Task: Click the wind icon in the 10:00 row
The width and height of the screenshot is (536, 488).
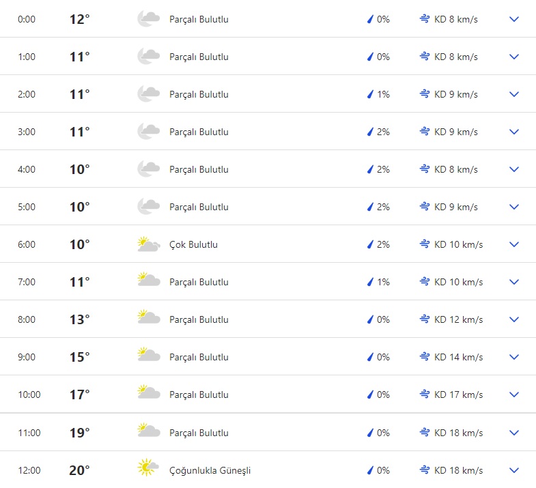Action: 425,394
